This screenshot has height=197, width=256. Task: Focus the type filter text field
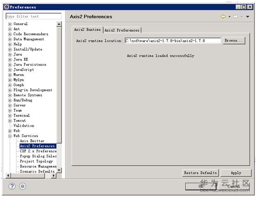(x=33, y=16)
